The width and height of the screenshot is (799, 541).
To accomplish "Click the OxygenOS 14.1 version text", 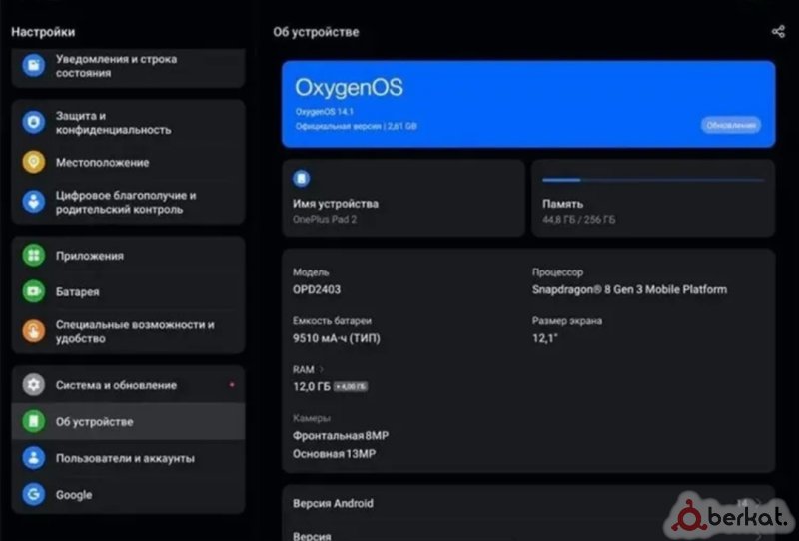I will [324, 112].
